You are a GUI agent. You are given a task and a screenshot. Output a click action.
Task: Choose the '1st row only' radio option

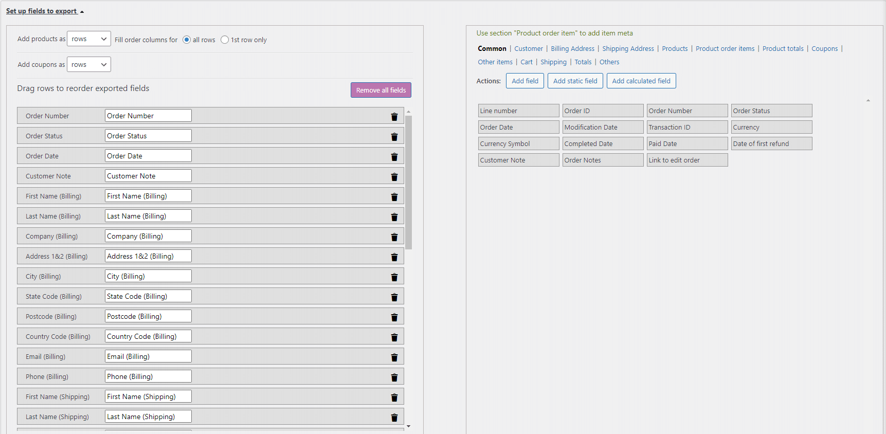click(225, 40)
